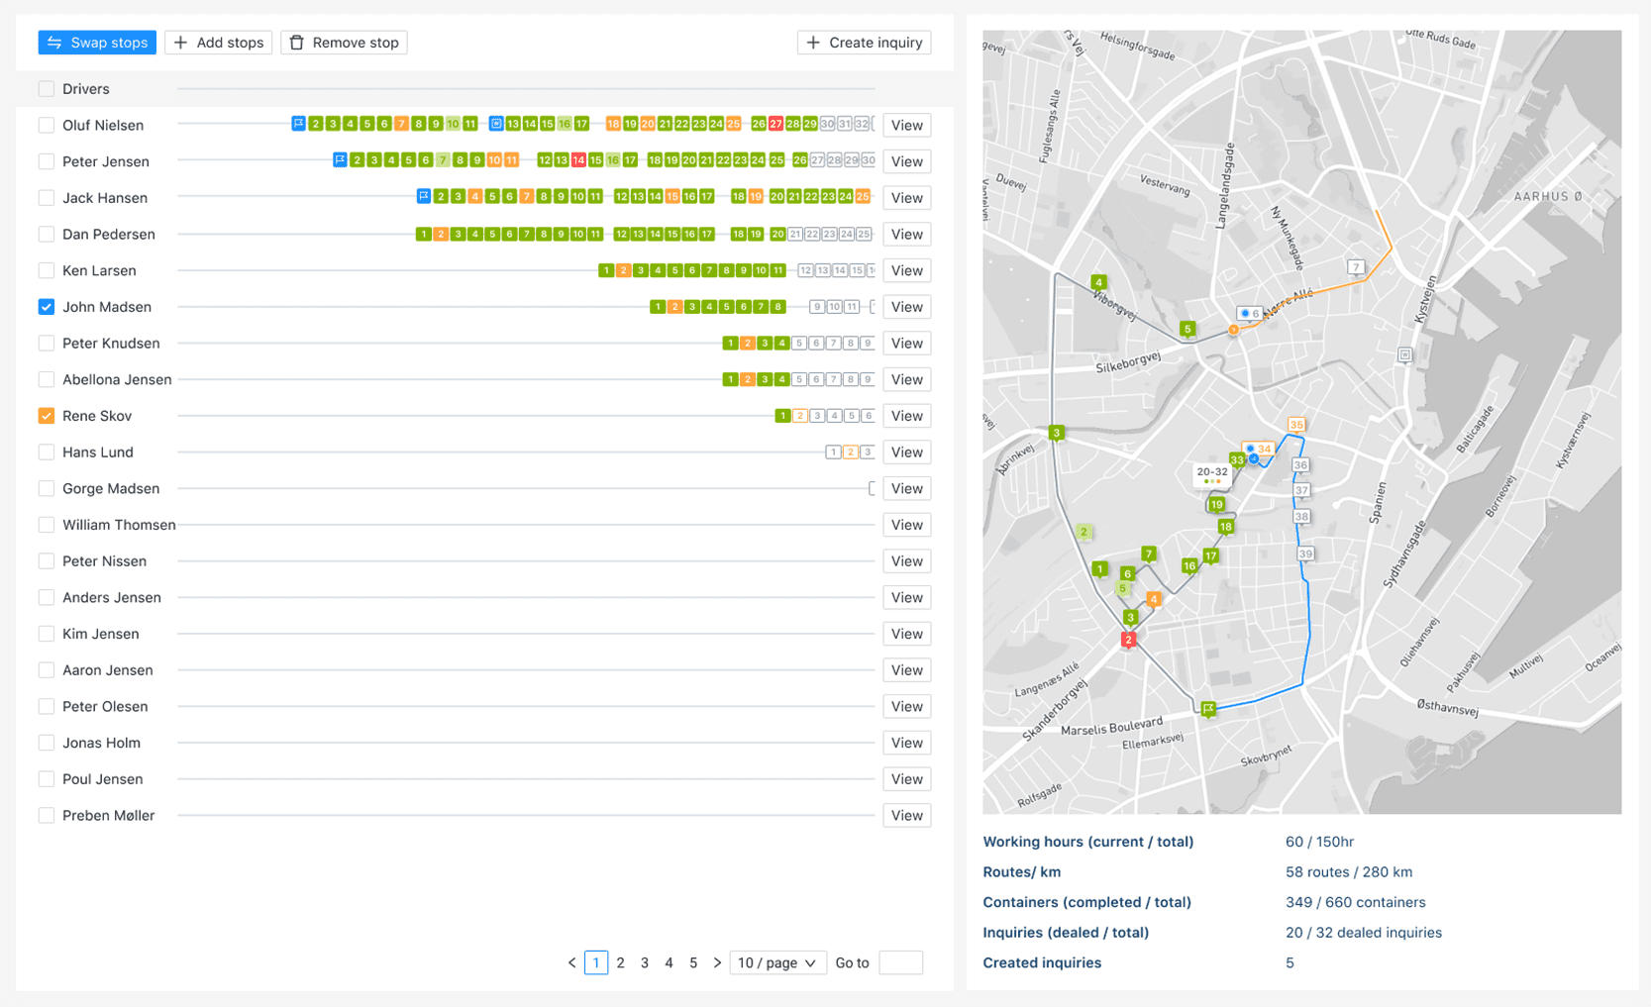The width and height of the screenshot is (1651, 1008).
Task: Check Oluf Nielsen's checkbox
Action: click(x=47, y=125)
